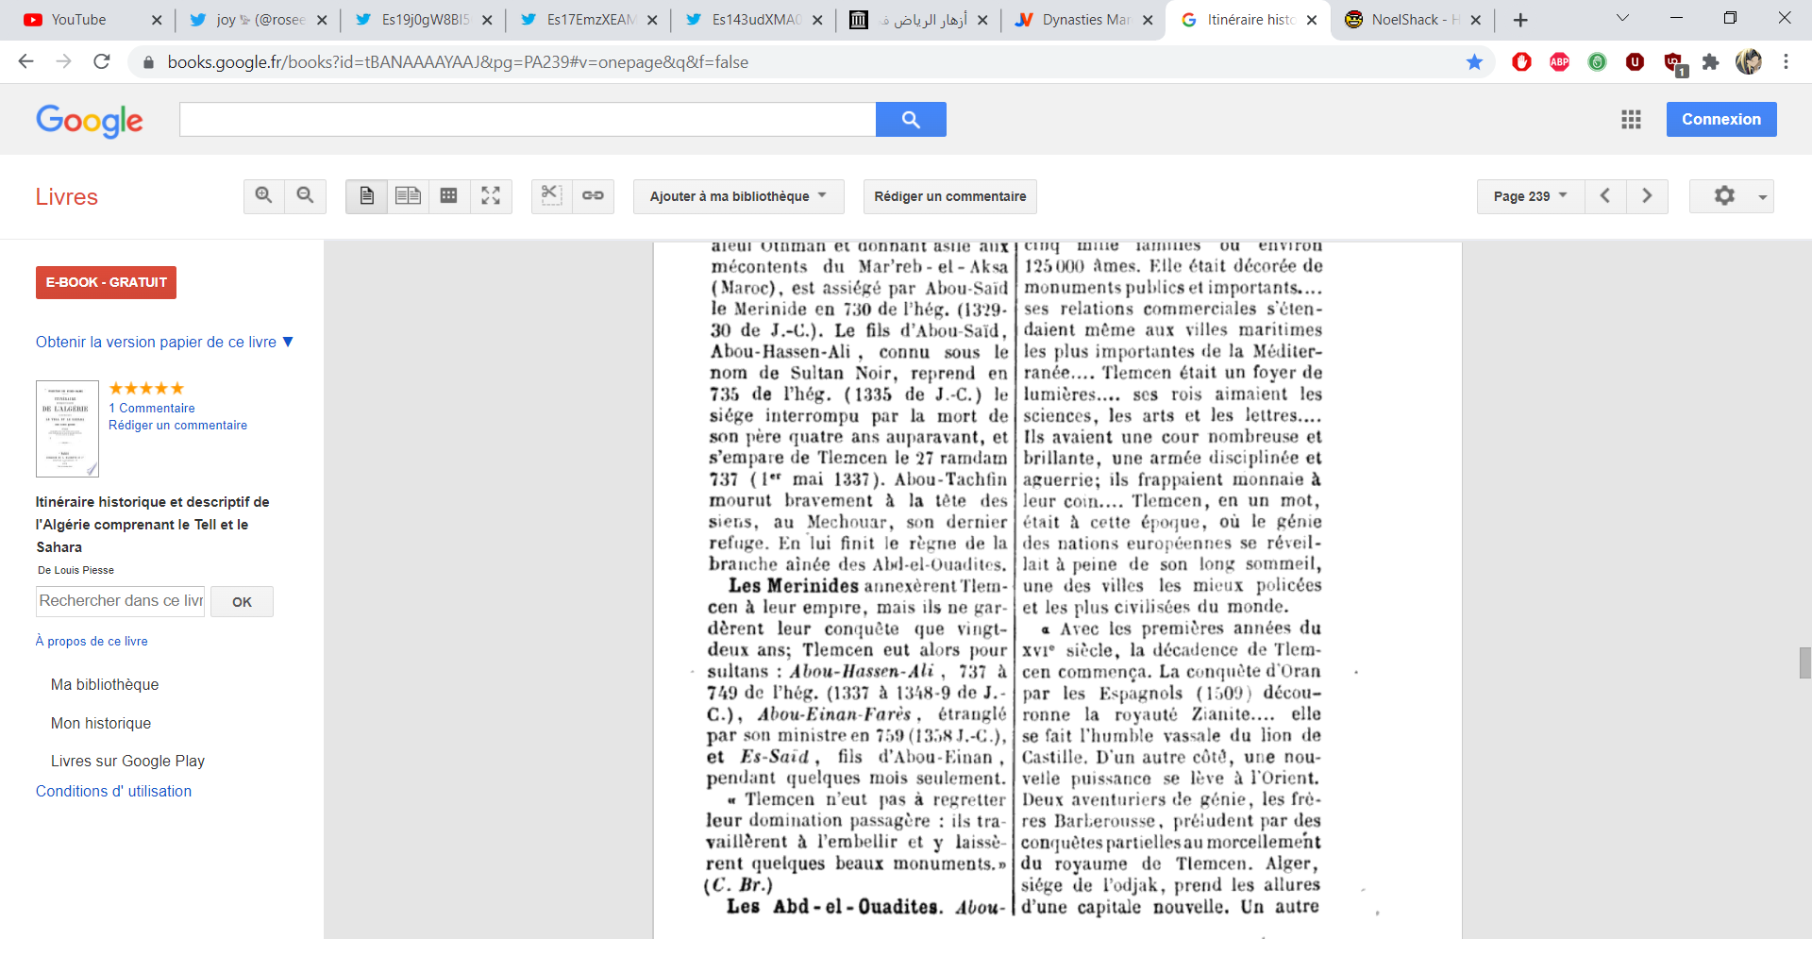Viewport: 1812px width, 972px height.
Task: Open the Extensions puzzle menu
Action: tap(1710, 61)
